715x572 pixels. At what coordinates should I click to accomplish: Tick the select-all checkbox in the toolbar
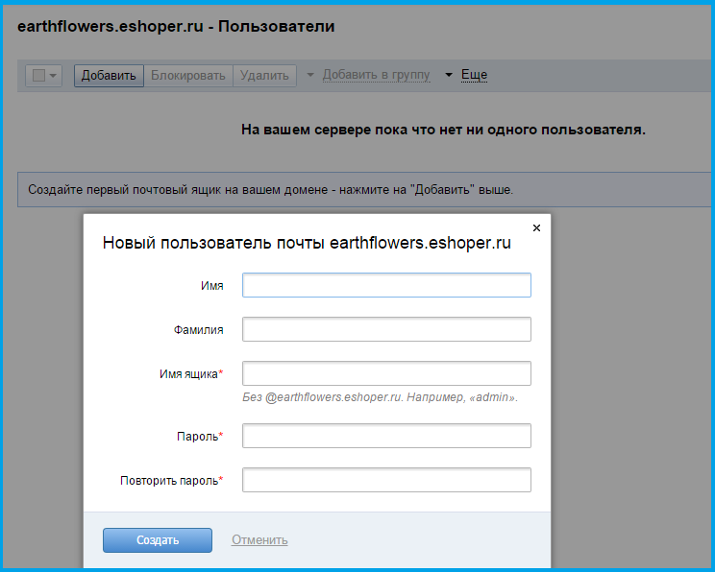38,75
